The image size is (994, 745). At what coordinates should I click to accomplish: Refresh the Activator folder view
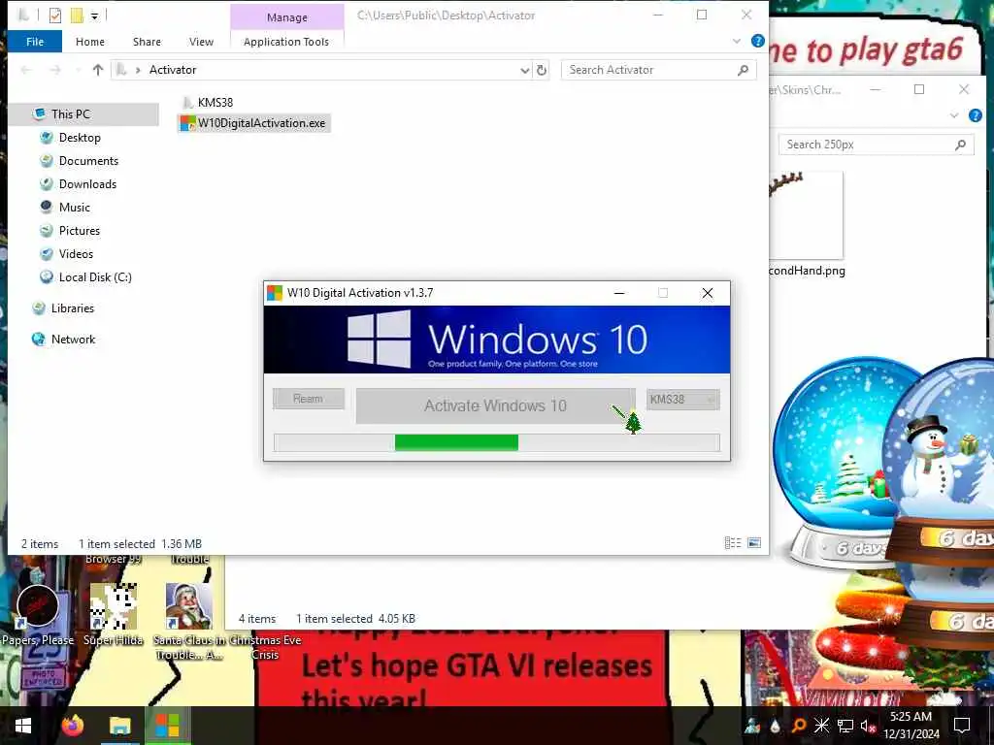542,70
